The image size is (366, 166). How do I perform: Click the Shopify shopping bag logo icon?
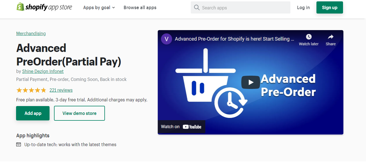click(20, 7)
